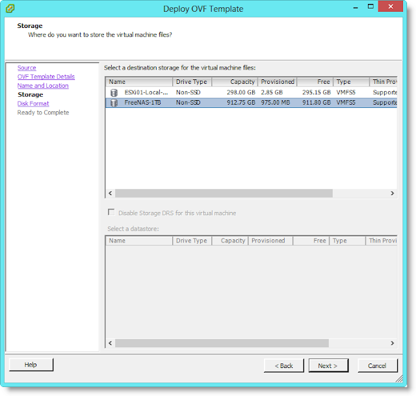The width and height of the screenshot is (416, 396).
Task: Click Provisioned header in lower datastore table
Action: 270,241
